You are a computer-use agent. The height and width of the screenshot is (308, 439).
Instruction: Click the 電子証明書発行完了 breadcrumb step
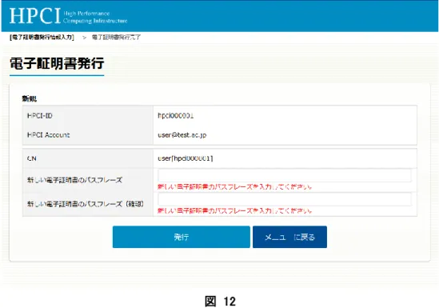point(116,38)
